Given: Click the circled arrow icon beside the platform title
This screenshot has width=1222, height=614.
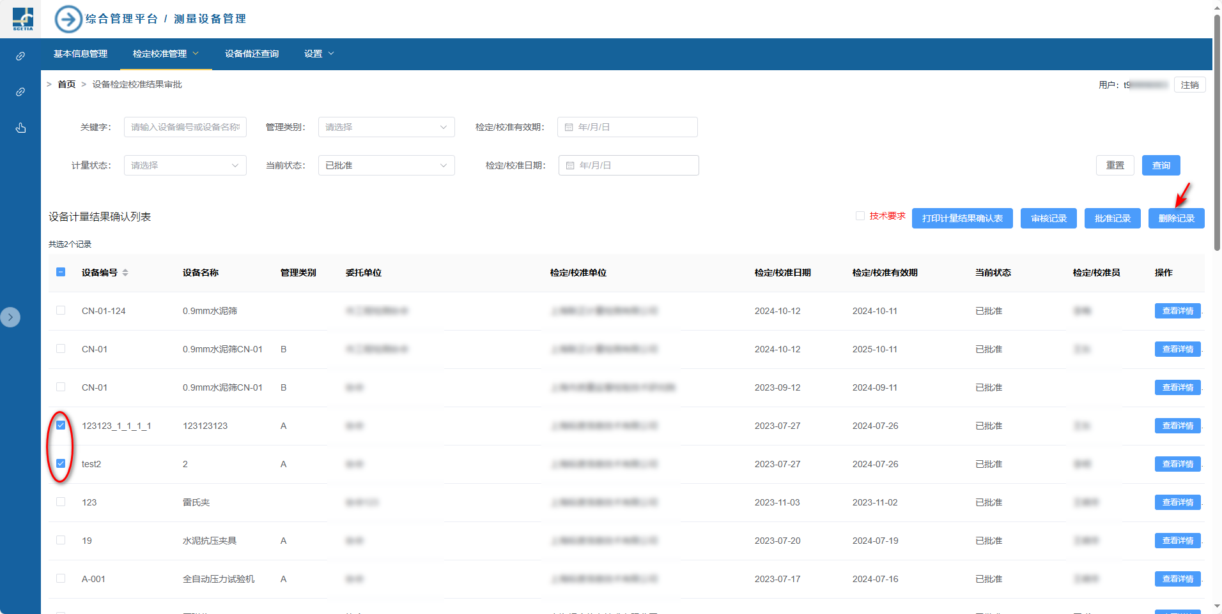Looking at the screenshot, I should tap(68, 19).
